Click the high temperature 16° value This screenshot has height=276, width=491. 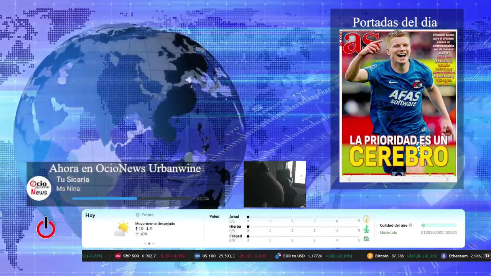141,229
